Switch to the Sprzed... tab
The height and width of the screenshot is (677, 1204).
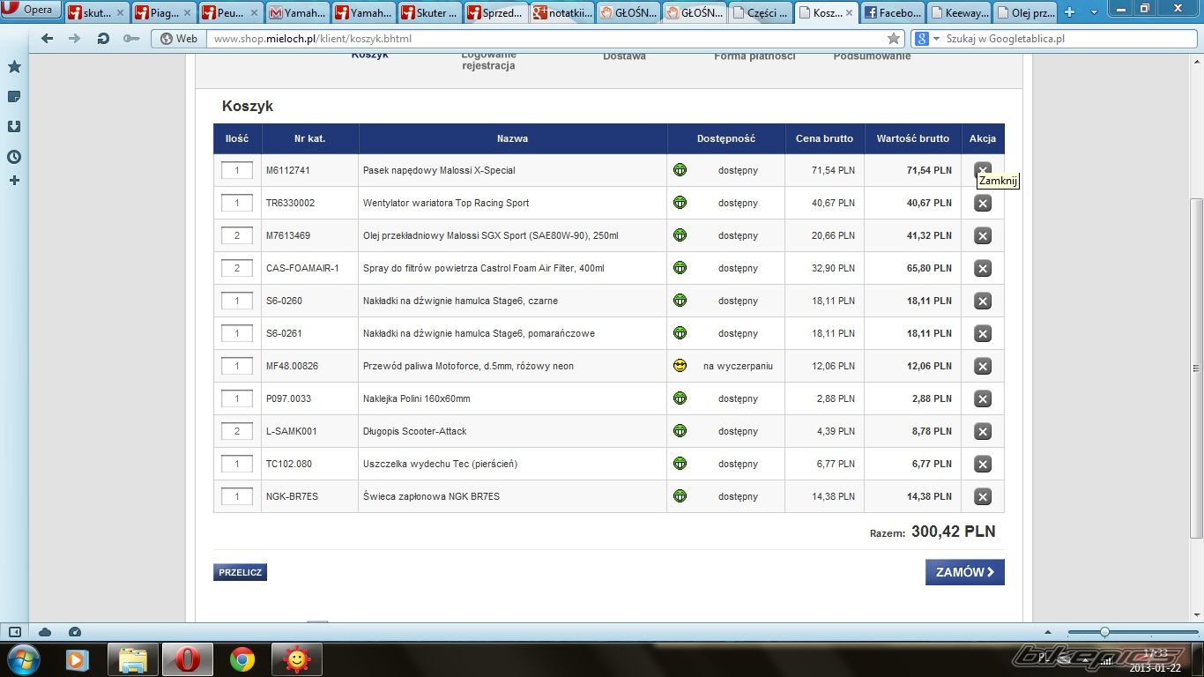click(496, 13)
